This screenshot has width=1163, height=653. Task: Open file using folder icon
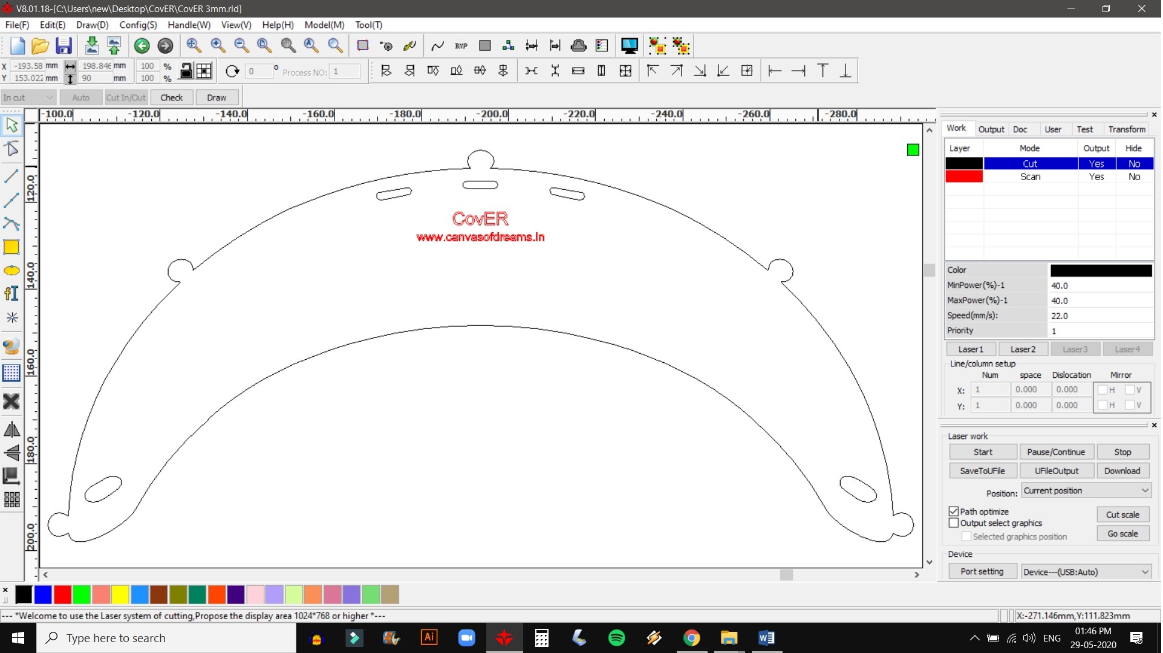[x=40, y=46]
